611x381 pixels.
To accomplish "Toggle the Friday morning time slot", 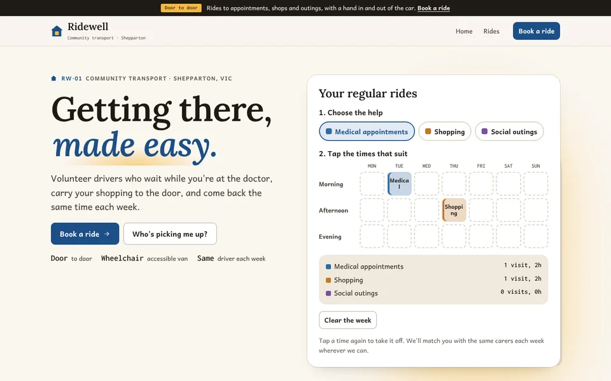I will [x=481, y=184].
